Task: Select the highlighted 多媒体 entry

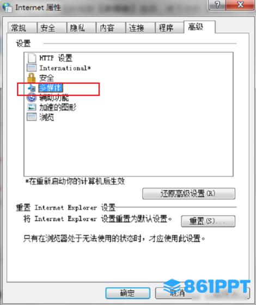Action: point(51,88)
